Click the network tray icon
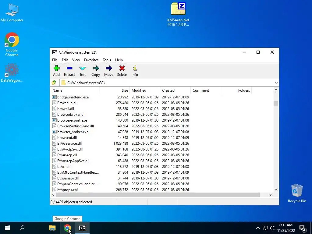 tap(265, 228)
